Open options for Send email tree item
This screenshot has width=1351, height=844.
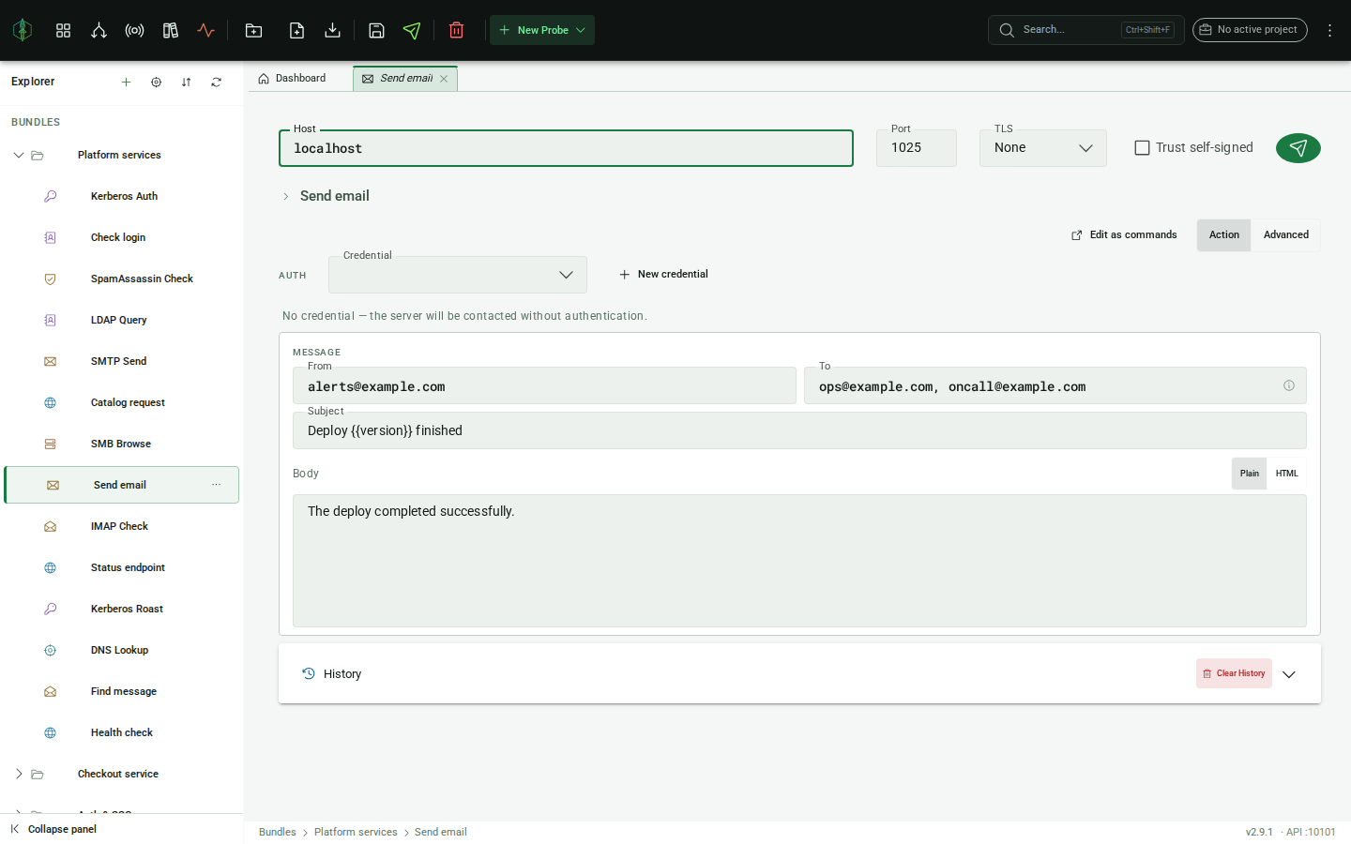[216, 485]
